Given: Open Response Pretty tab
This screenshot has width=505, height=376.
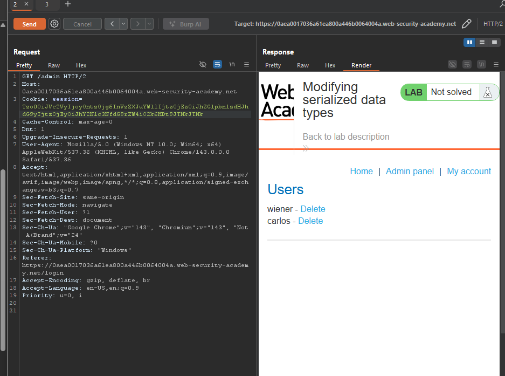Looking at the screenshot, I should (273, 65).
